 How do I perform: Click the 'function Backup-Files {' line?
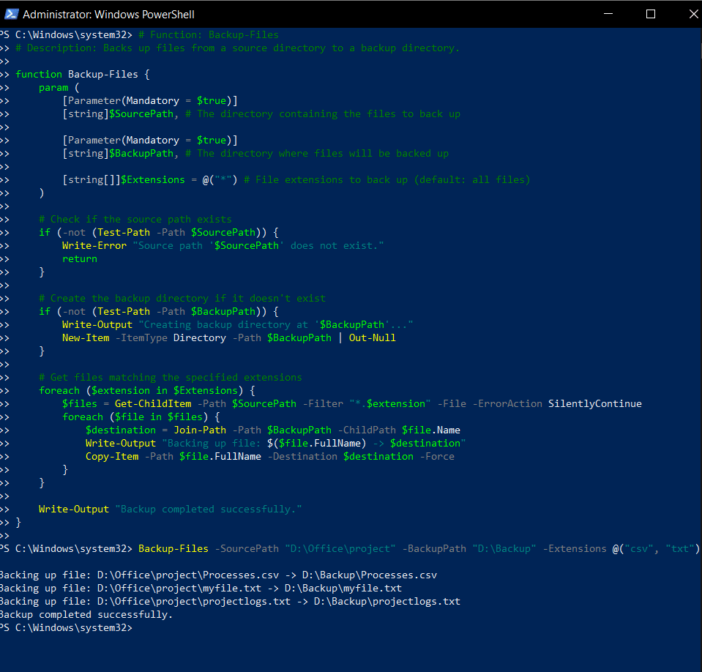pyautogui.click(x=83, y=75)
